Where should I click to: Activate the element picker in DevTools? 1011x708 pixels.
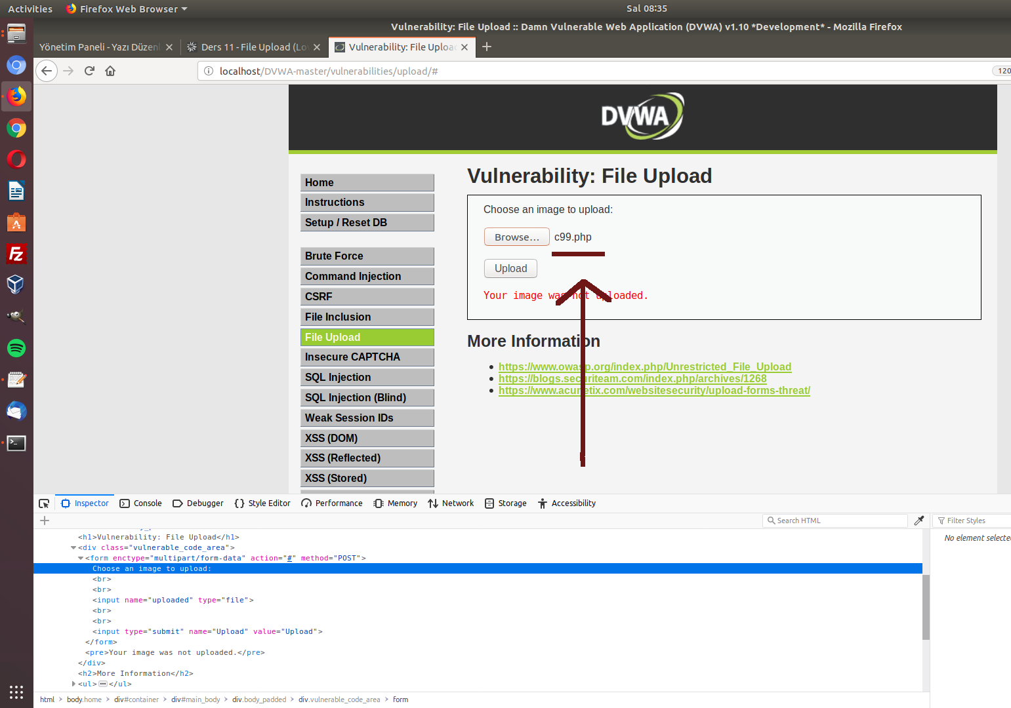pyautogui.click(x=44, y=503)
